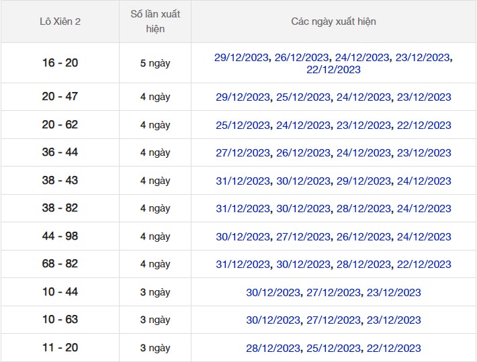Screen dimensions: 477x362
Task: Select 23/12/2023 date in 10 - 63 row
Action: pos(394,320)
